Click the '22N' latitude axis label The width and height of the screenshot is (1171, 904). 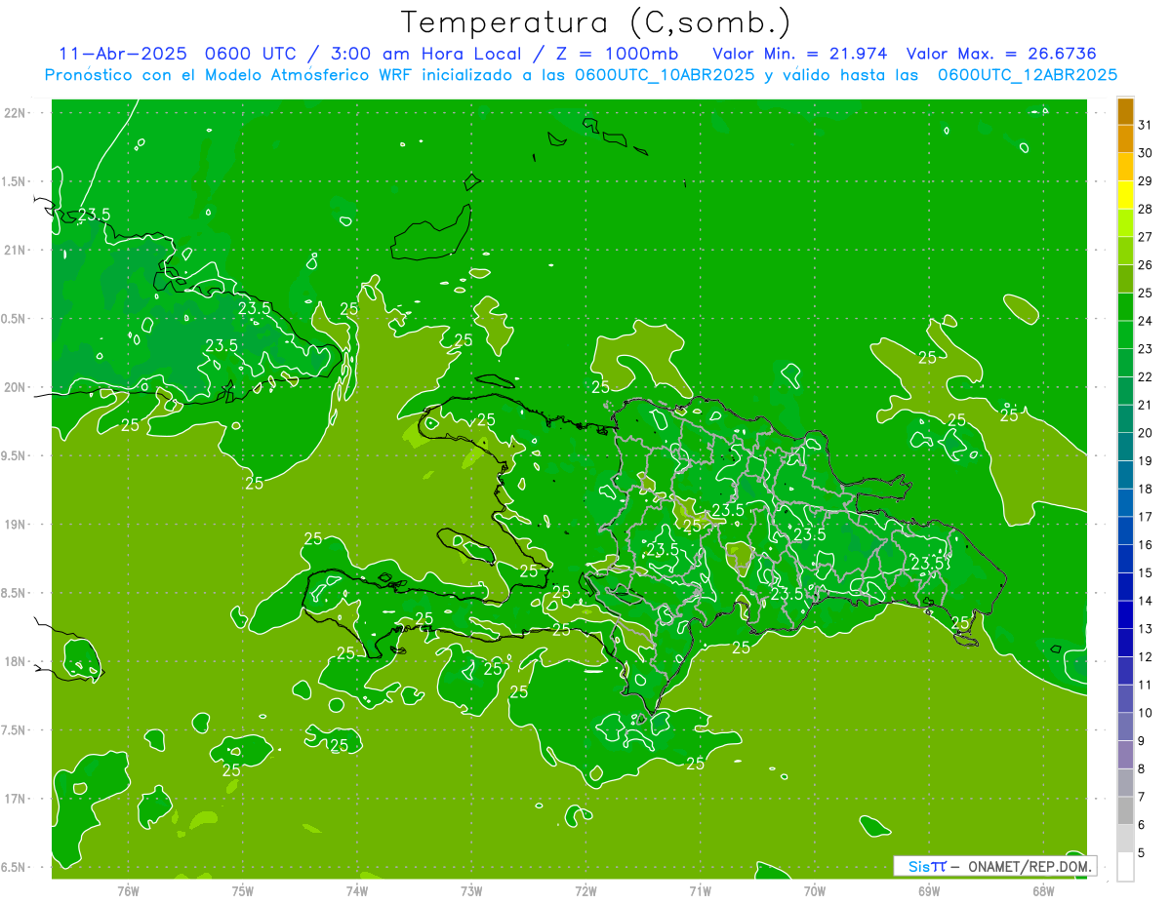(x=15, y=113)
